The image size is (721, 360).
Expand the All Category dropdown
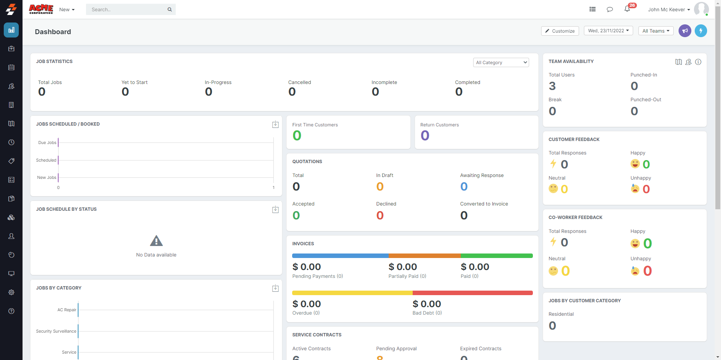[x=501, y=63]
